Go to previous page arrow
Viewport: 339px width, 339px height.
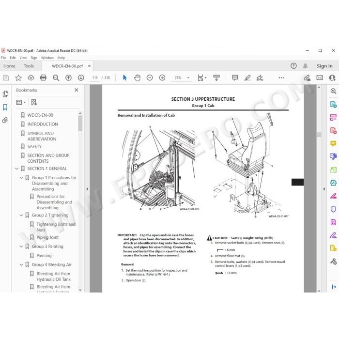click(x=69, y=77)
